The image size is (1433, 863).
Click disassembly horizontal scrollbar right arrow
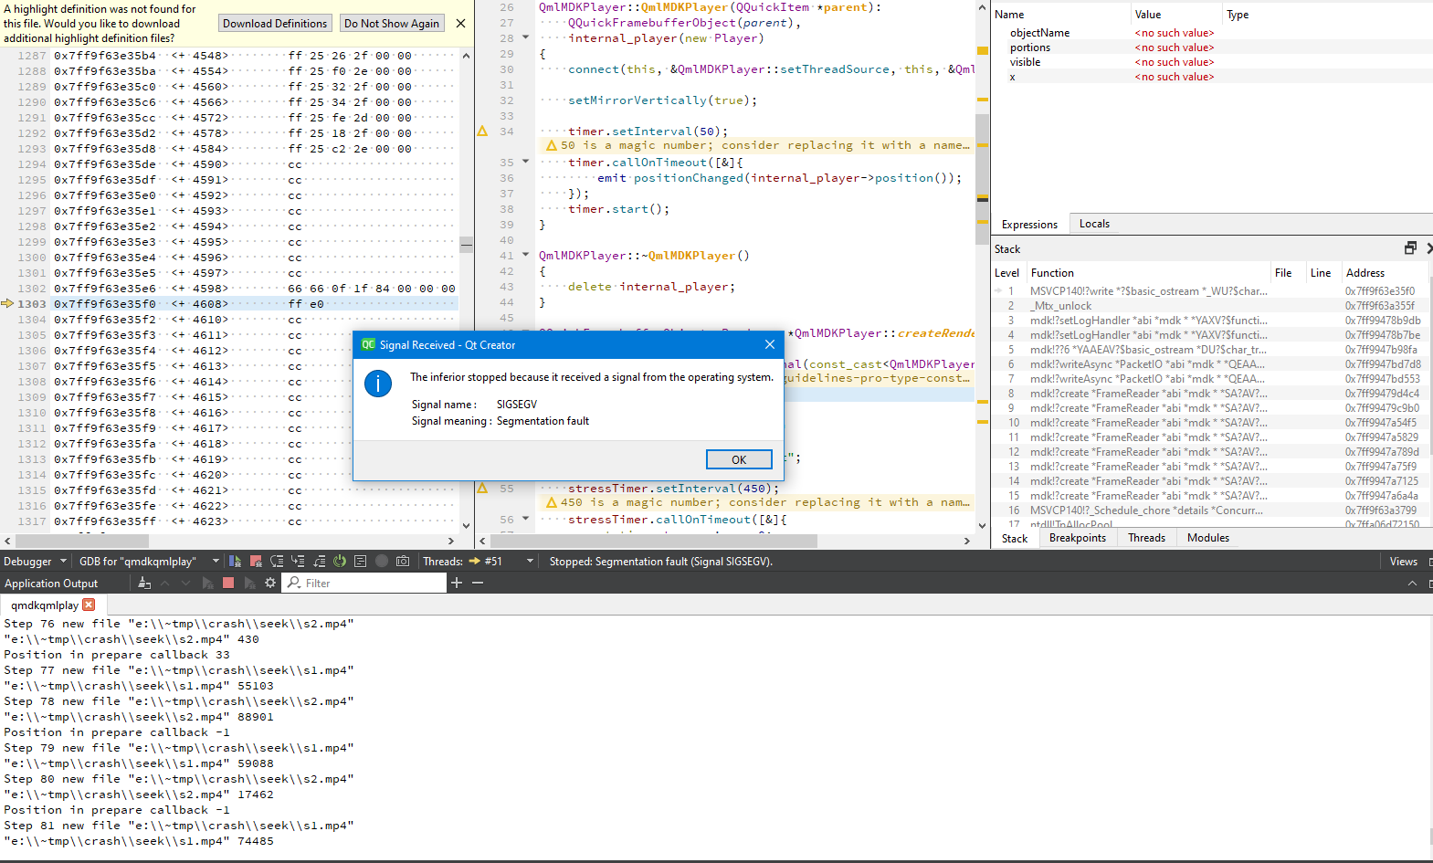[451, 541]
